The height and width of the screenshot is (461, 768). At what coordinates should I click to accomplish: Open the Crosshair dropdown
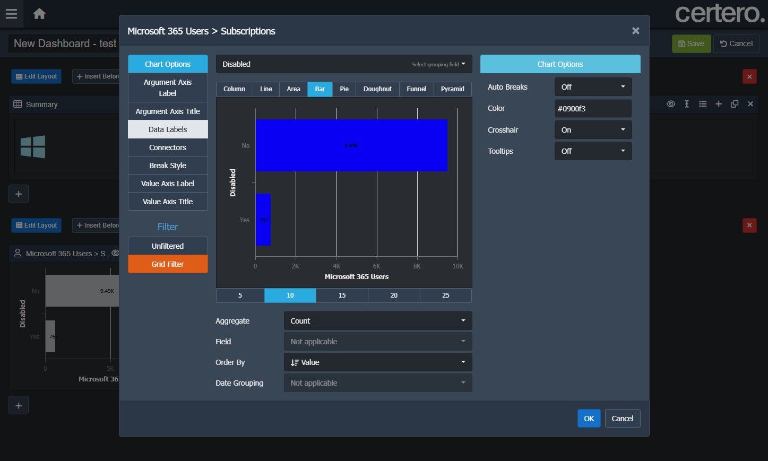tap(593, 130)
